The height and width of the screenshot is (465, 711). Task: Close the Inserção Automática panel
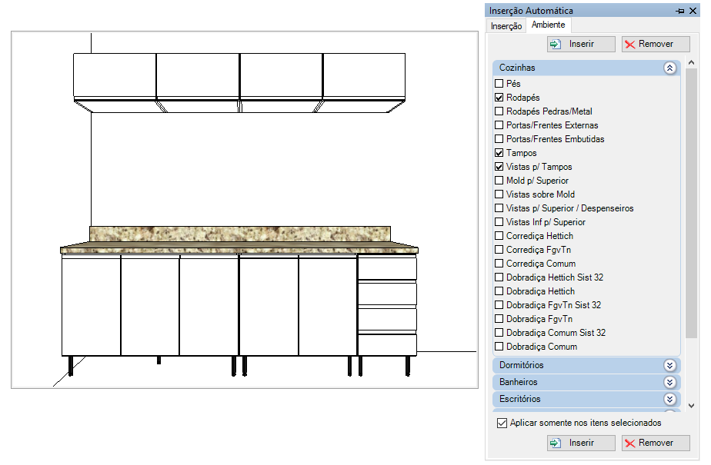coord(693,11)
